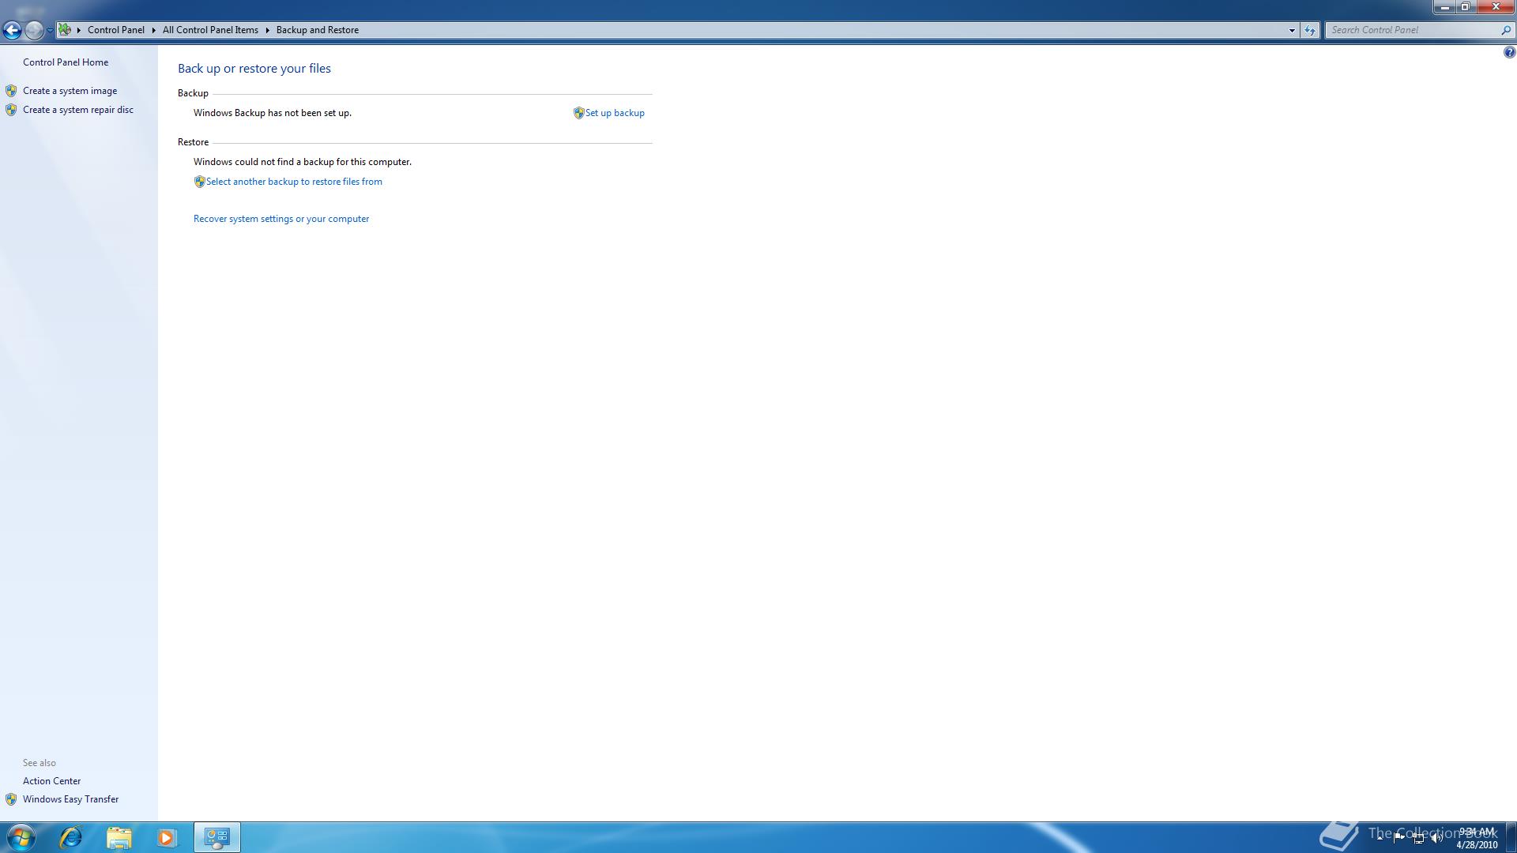Open the Help question mark icon
Screen dimensions: 1517x853
pyautogui.click(x=1509, y=52)
